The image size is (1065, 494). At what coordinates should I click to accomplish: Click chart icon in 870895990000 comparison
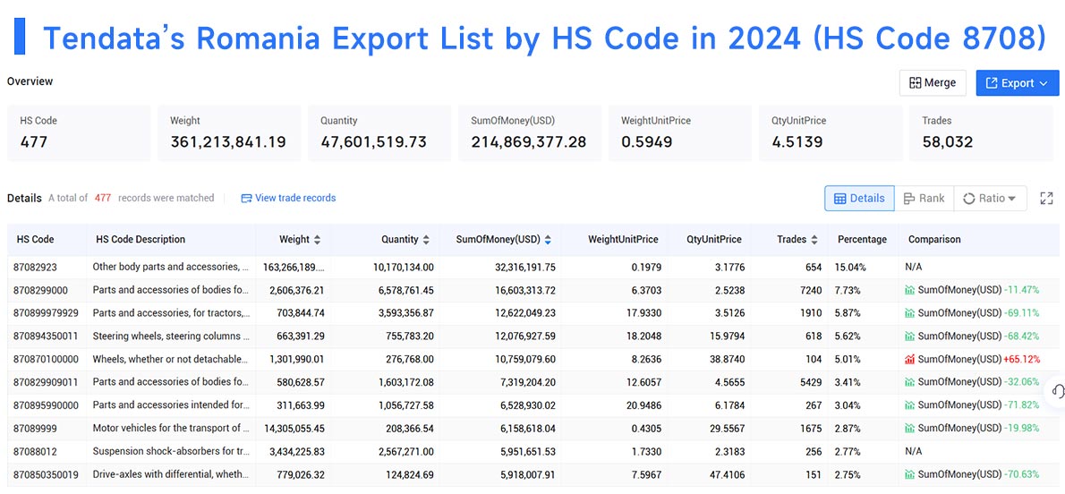pyautogui.click(x=910, y=405)
